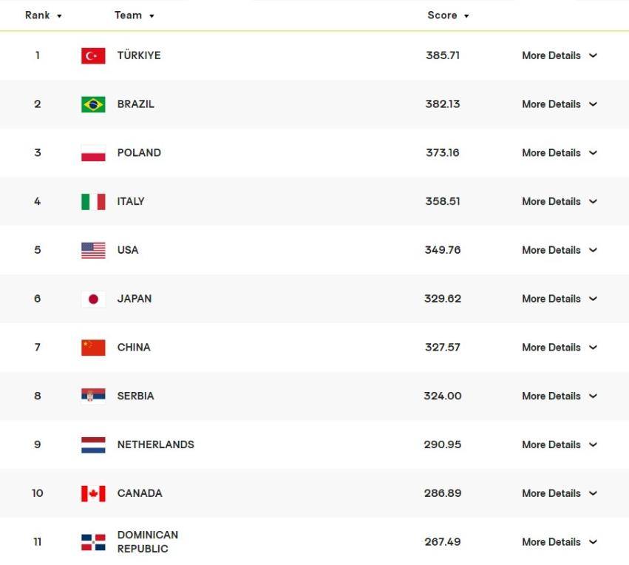Click the Canada flag icon

coord(93,493)
